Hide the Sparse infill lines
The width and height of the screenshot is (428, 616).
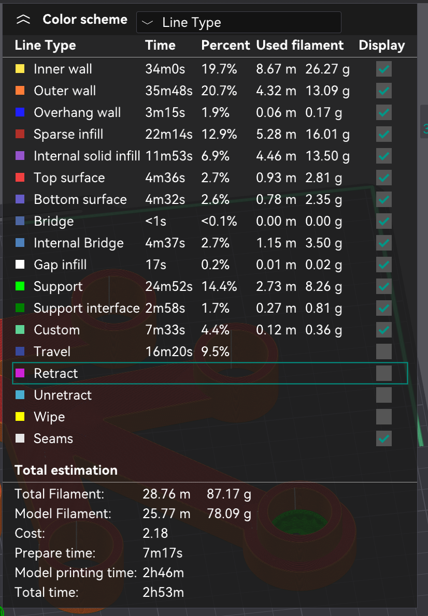click(383, 134)
